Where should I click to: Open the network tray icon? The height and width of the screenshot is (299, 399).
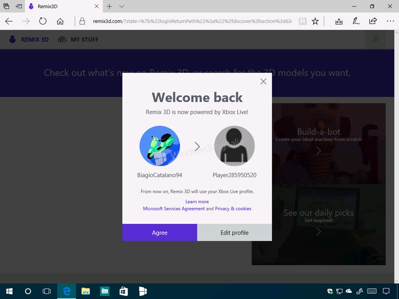click(339, 291)
